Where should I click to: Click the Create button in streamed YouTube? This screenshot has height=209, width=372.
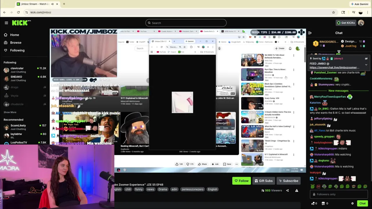pos(280,48)
